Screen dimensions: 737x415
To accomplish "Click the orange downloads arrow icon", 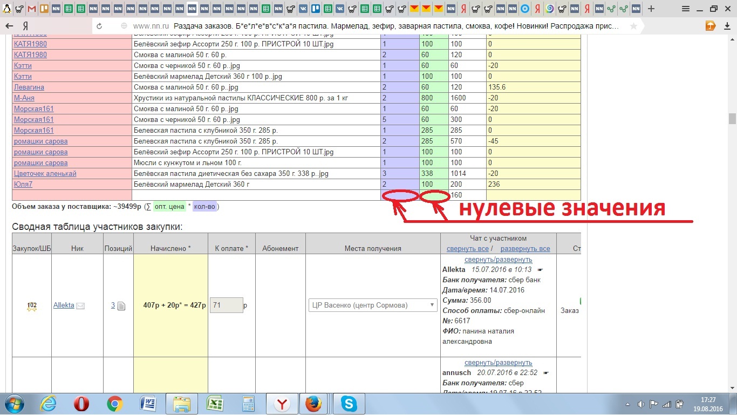I will (x=711, y=26).
